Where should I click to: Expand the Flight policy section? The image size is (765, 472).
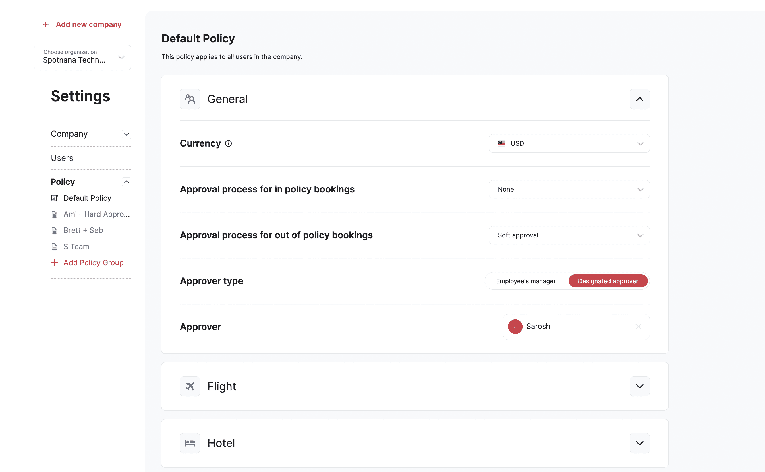[640, 386]
